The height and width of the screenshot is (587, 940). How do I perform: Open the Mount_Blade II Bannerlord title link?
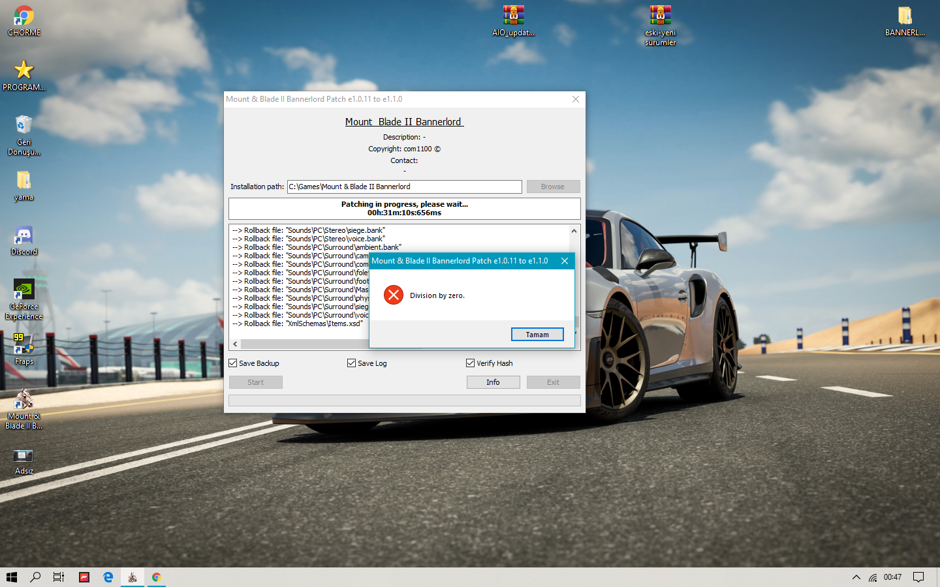[404, 122]
